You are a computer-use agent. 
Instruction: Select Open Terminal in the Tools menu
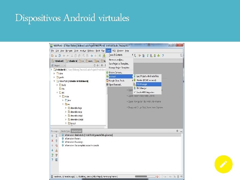[119, 84]
